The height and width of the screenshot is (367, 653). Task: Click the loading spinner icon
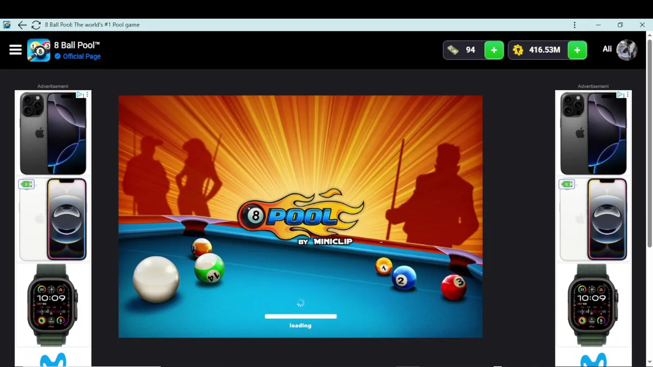tap(300, 303)
